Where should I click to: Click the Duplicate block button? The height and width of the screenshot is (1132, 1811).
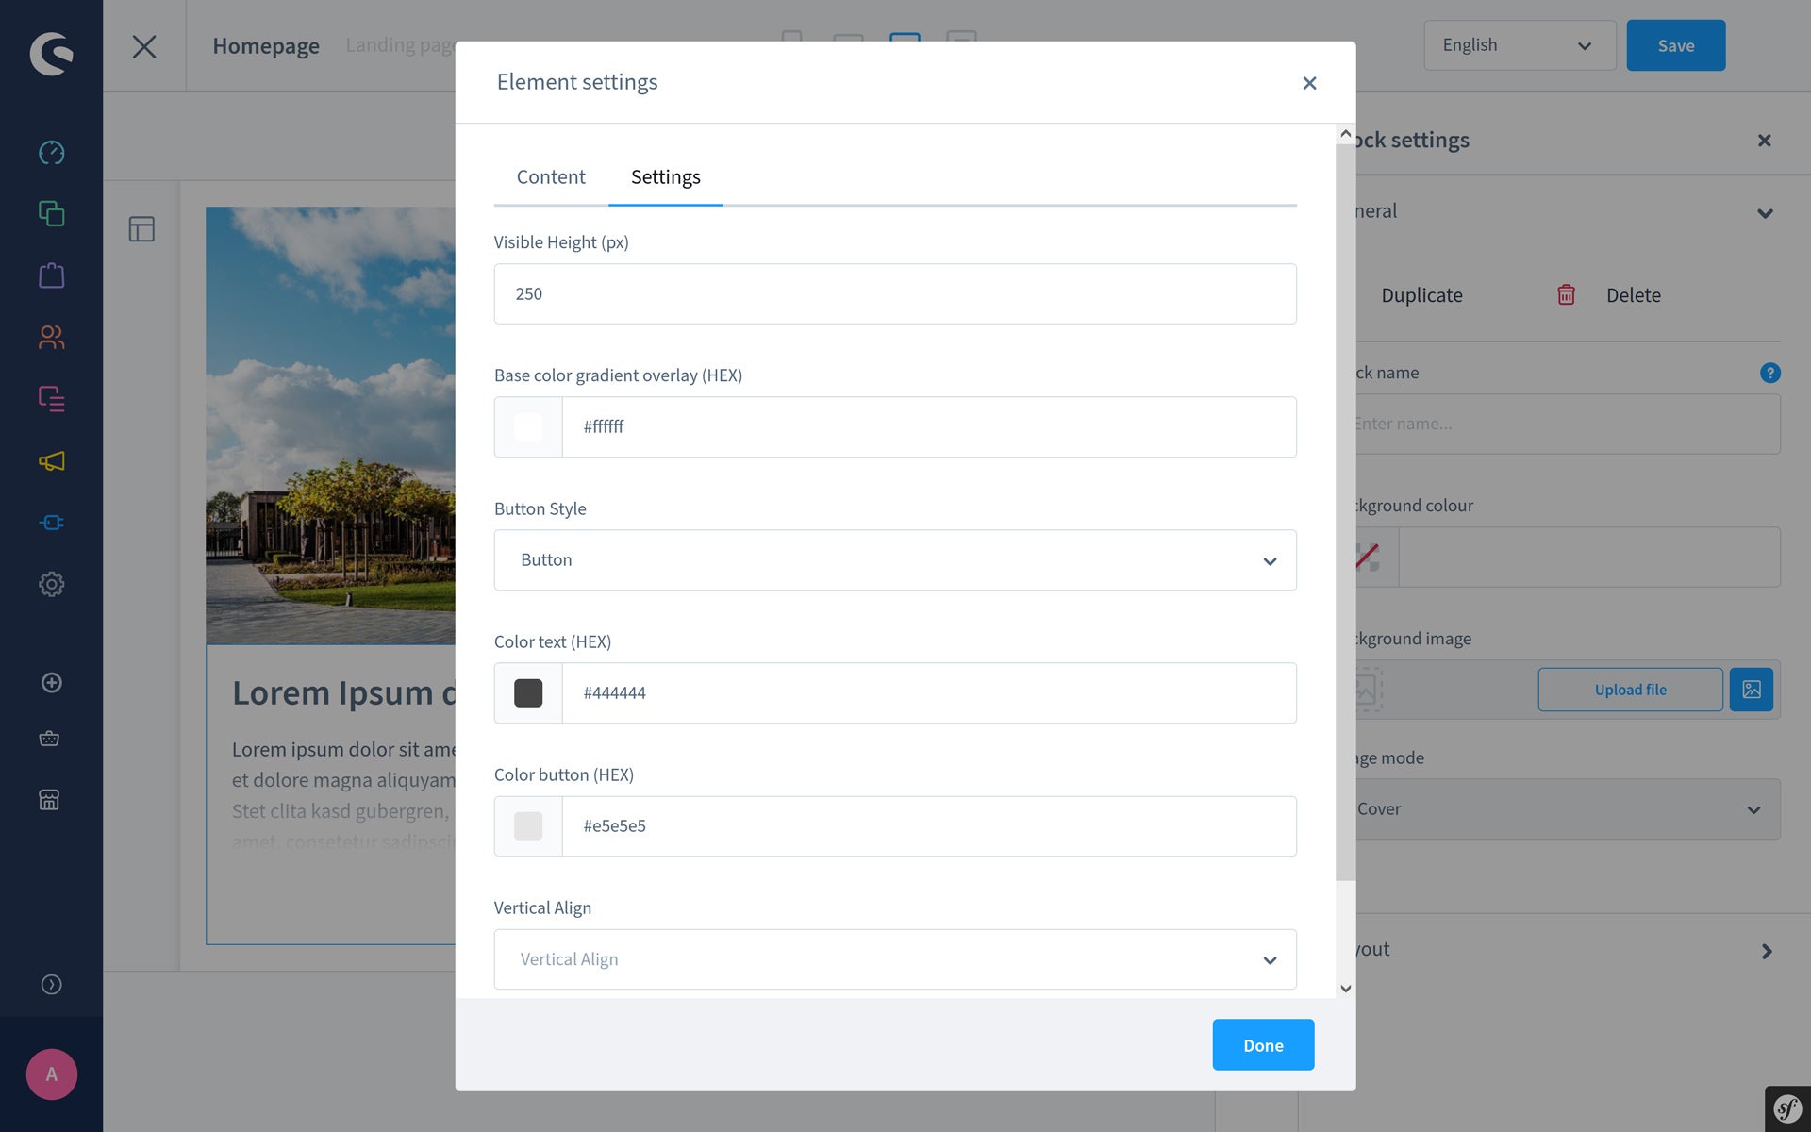1421,293
